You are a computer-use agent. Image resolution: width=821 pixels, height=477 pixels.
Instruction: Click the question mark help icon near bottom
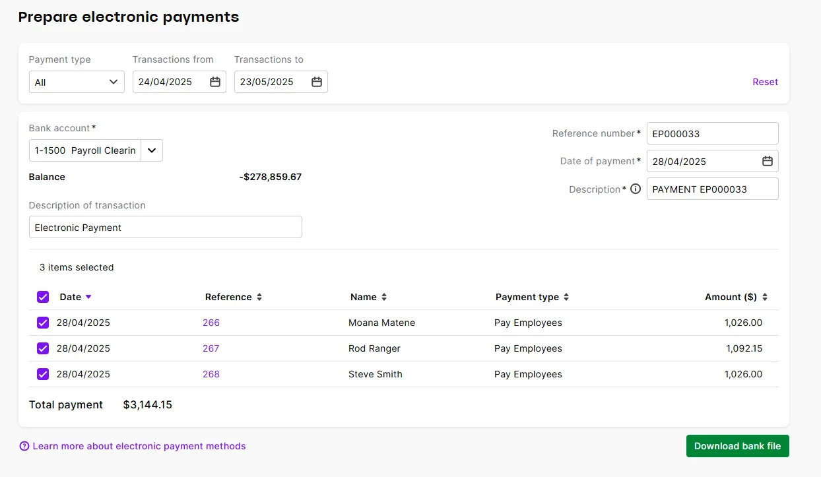pyautogui.click(x=24, y=446)
